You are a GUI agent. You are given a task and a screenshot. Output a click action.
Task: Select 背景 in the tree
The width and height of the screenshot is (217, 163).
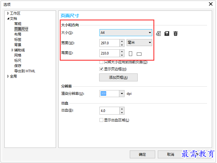(18, 45)
